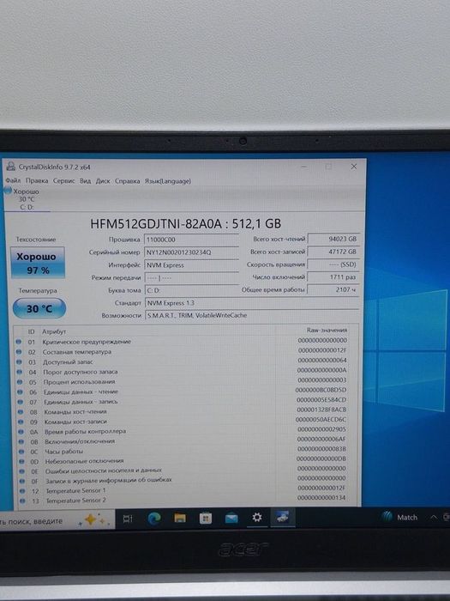Select attribute row 09 Команды хост-записи
This screenshot has height=601, width=450.
(x=187, y=422)
